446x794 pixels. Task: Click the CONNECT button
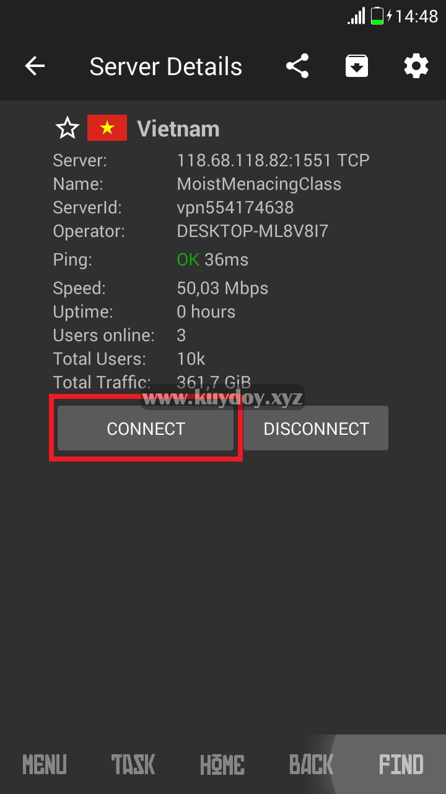point(146,428)
